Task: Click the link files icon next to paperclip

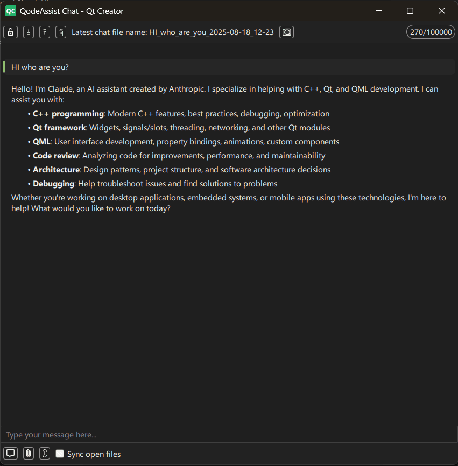Action: coord(45,454)
